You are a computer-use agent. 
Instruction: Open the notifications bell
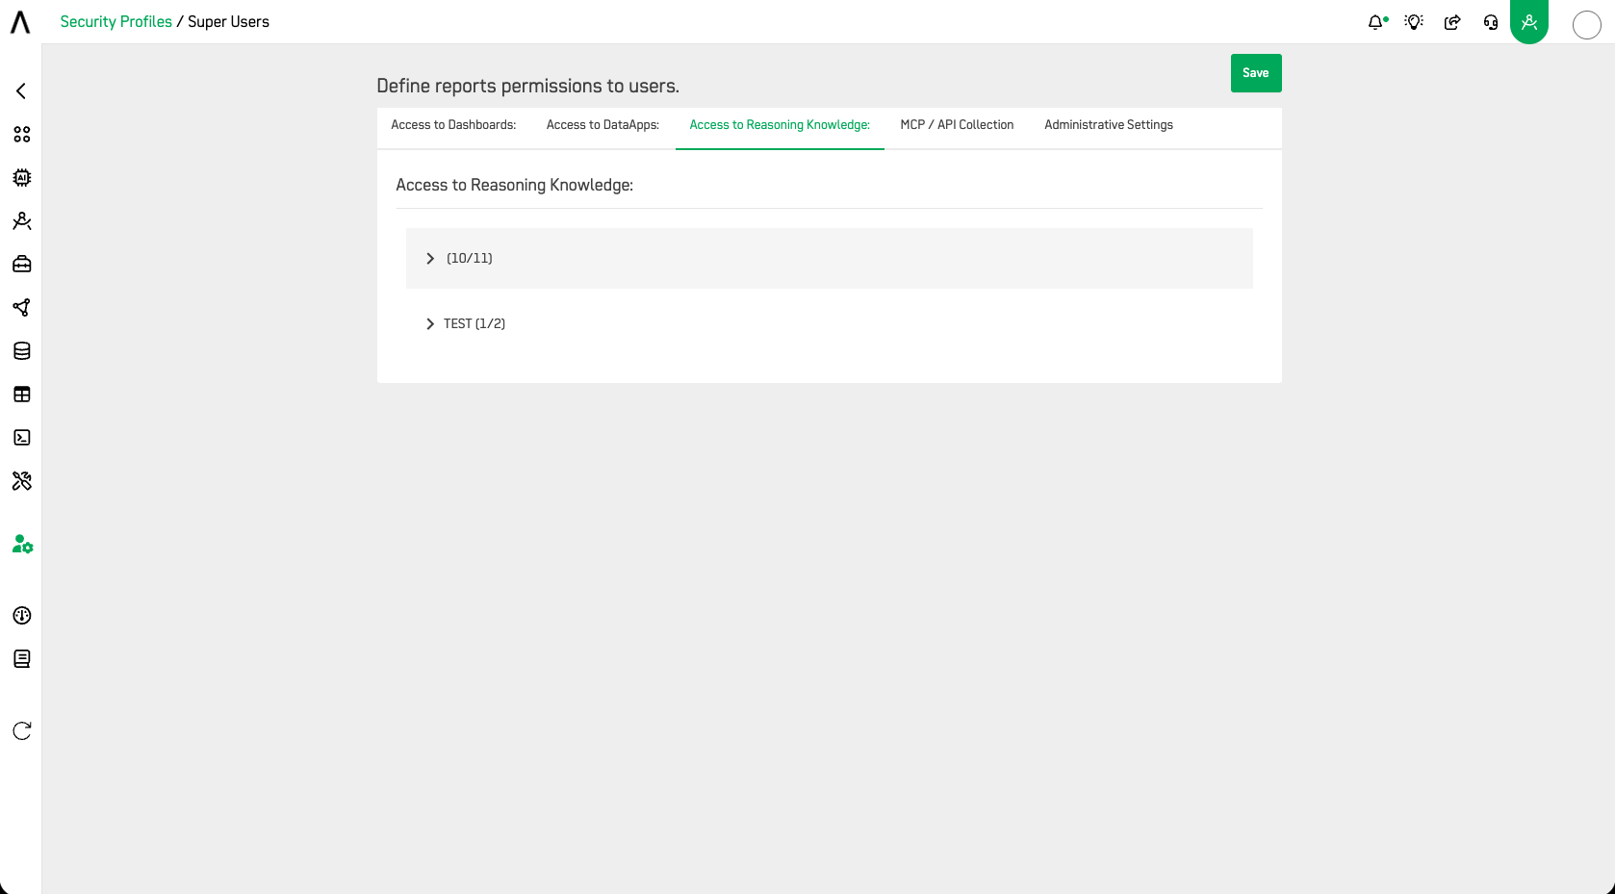pyautogui.click(x=1376, y=22)
